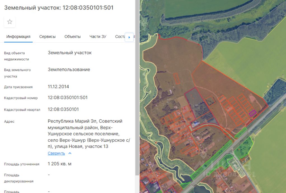Select the area value 1 205 кв. м
286x193 pixels.
(59, 164)
